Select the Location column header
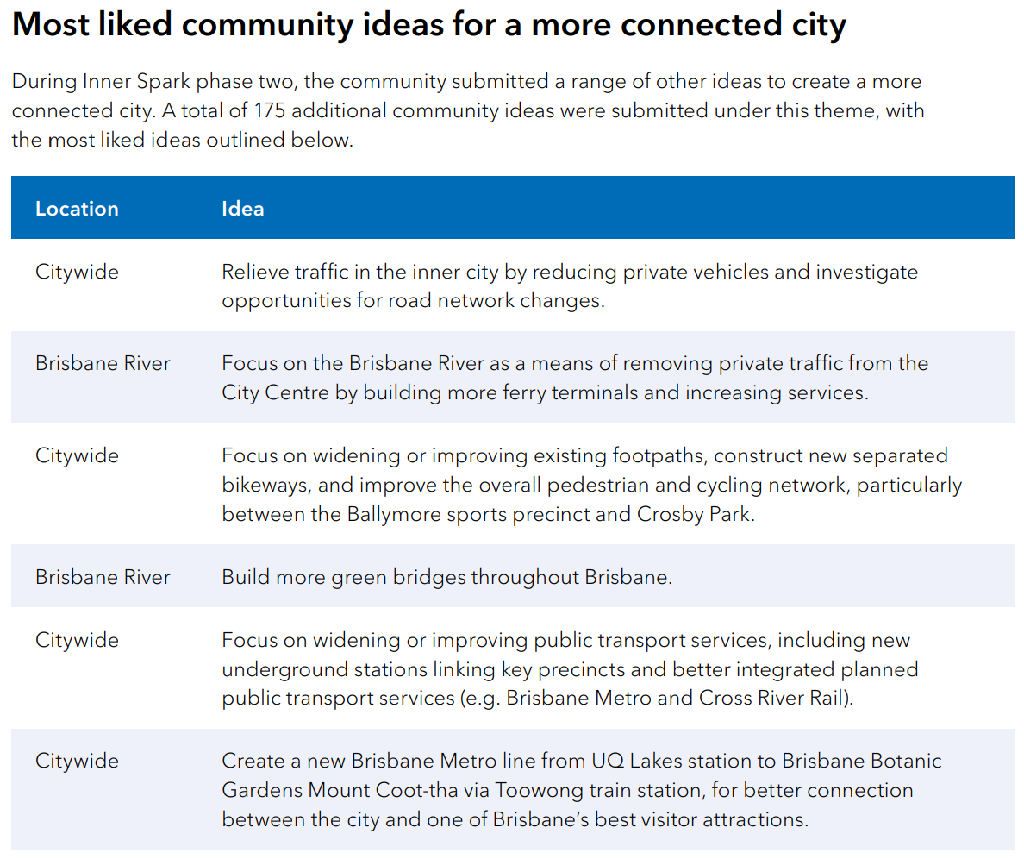Screen dimensions: 1024x859 (x=77, y=209)
